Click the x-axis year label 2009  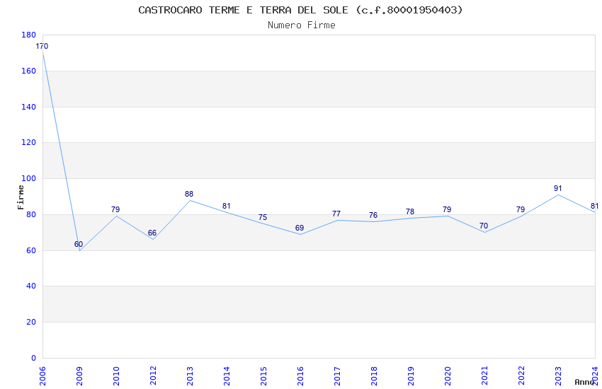point(79,376)
